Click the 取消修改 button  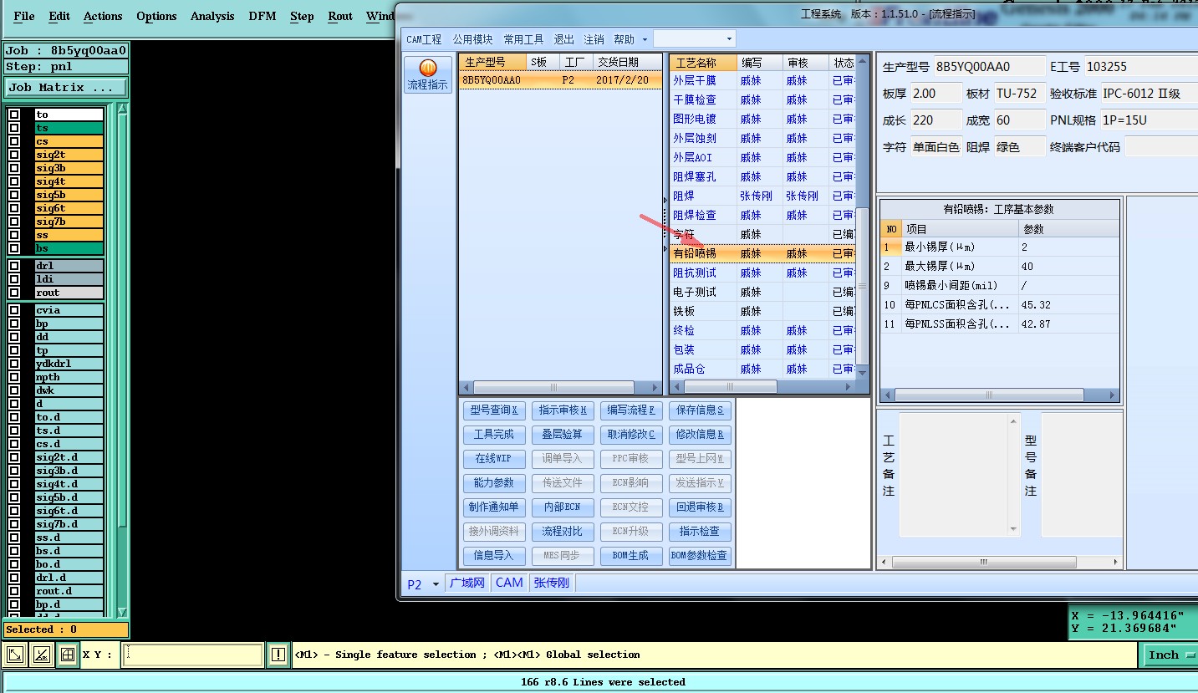(631, 435)
